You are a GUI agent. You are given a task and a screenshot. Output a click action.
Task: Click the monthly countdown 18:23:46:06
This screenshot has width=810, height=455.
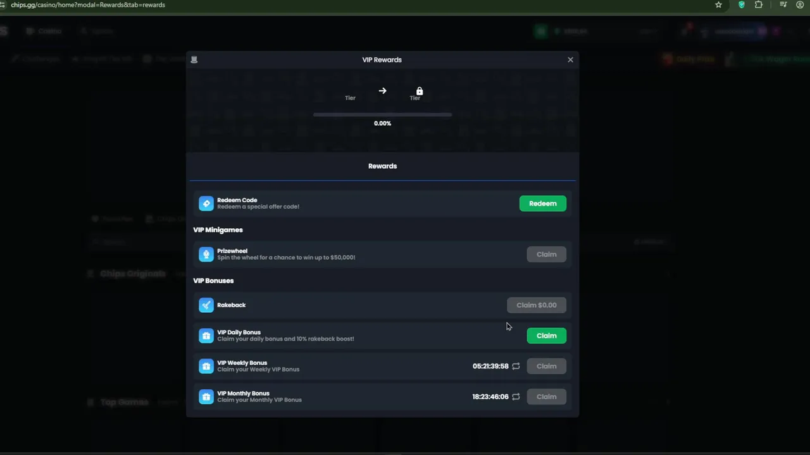coord(490,397)
